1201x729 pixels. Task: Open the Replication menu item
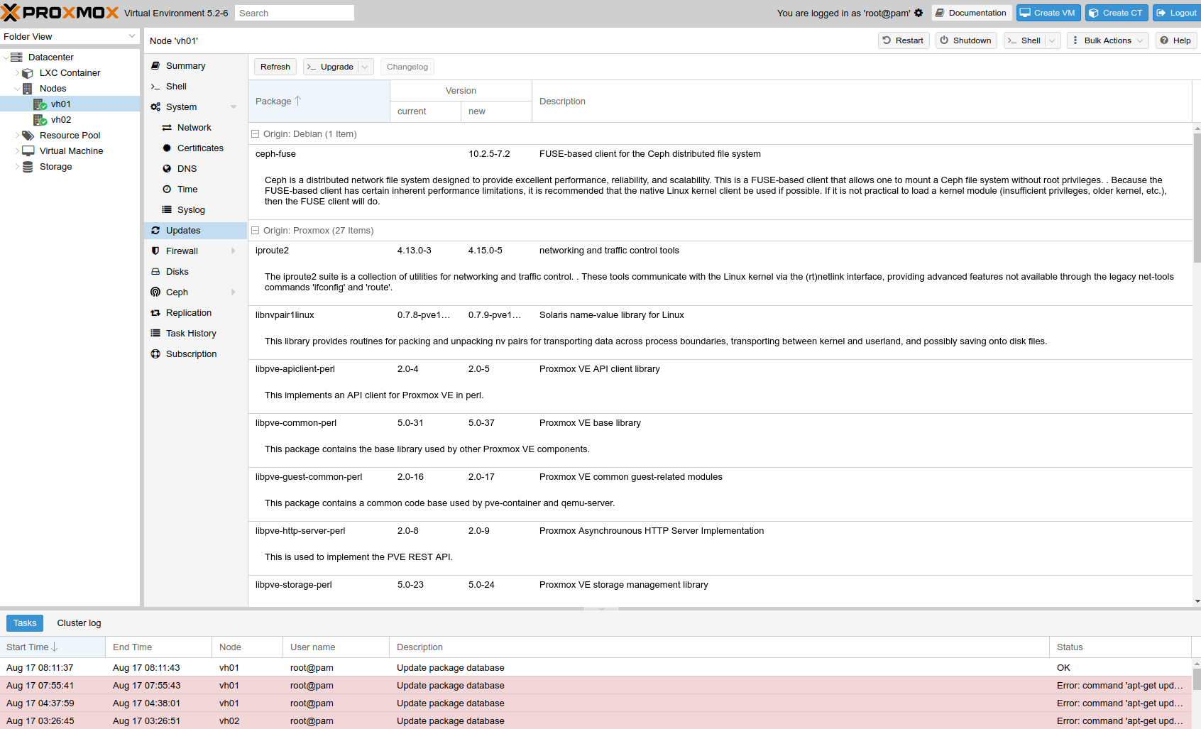[196, 312]
